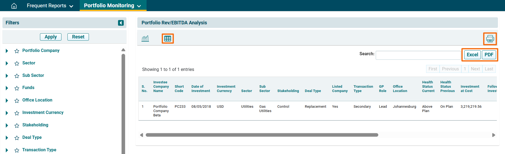505x154 pixels.
Task: Export the table to Excel
Action: 472,55
